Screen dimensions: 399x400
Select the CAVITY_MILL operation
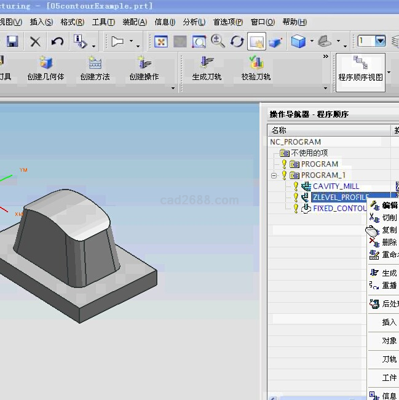tap(336, 186)
